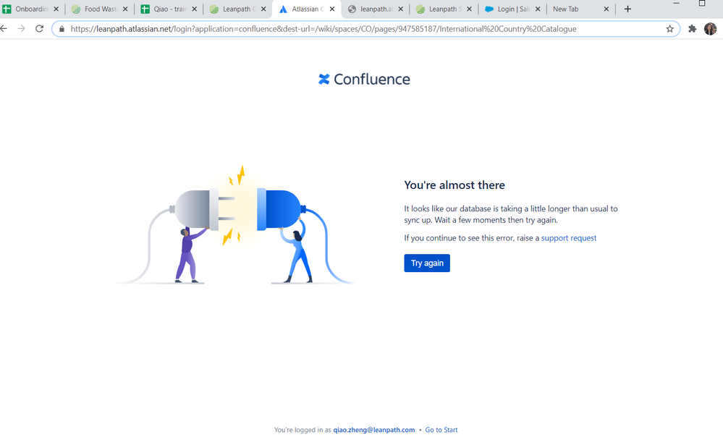Open a new tab with the plus button
723x440 pixels.
tap(627, 9)
